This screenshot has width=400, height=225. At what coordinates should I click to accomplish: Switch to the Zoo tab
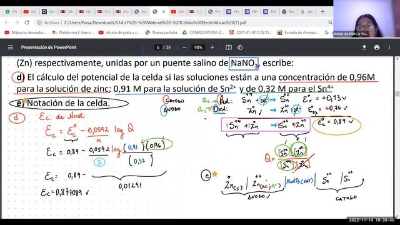tap(122, 11)
